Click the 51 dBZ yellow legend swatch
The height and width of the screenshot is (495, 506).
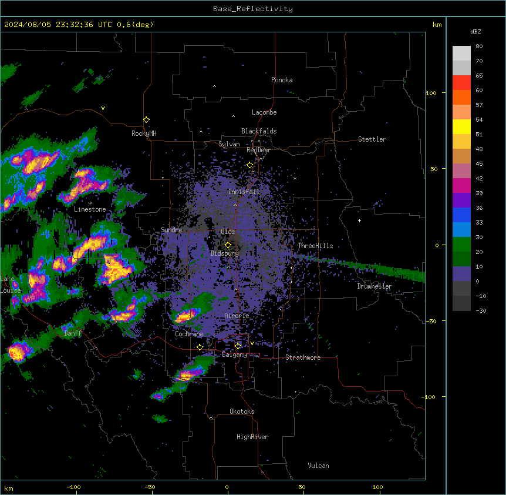click(461, 126)
